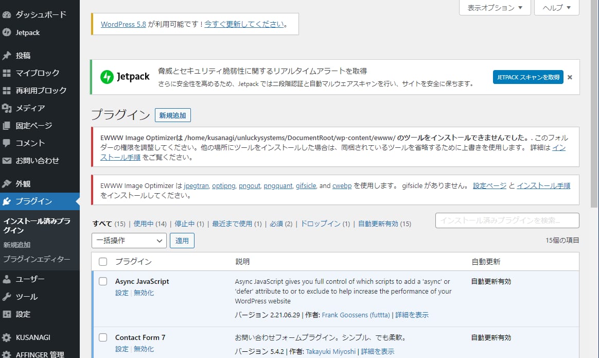Screen dimensions: 599x358
Task: Click the ツール wrench icon
Action: tap(7, 297)
